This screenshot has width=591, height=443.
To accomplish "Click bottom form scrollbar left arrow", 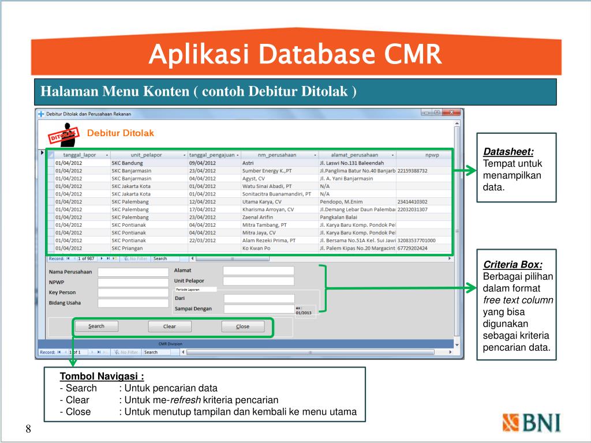I will (x=183, y=352).
